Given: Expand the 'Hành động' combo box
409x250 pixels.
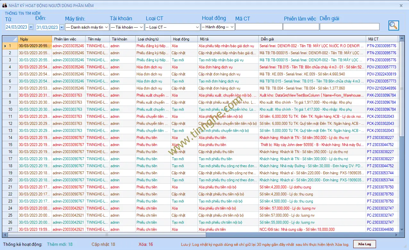Looking at the screenshot, I should point(232,27).
